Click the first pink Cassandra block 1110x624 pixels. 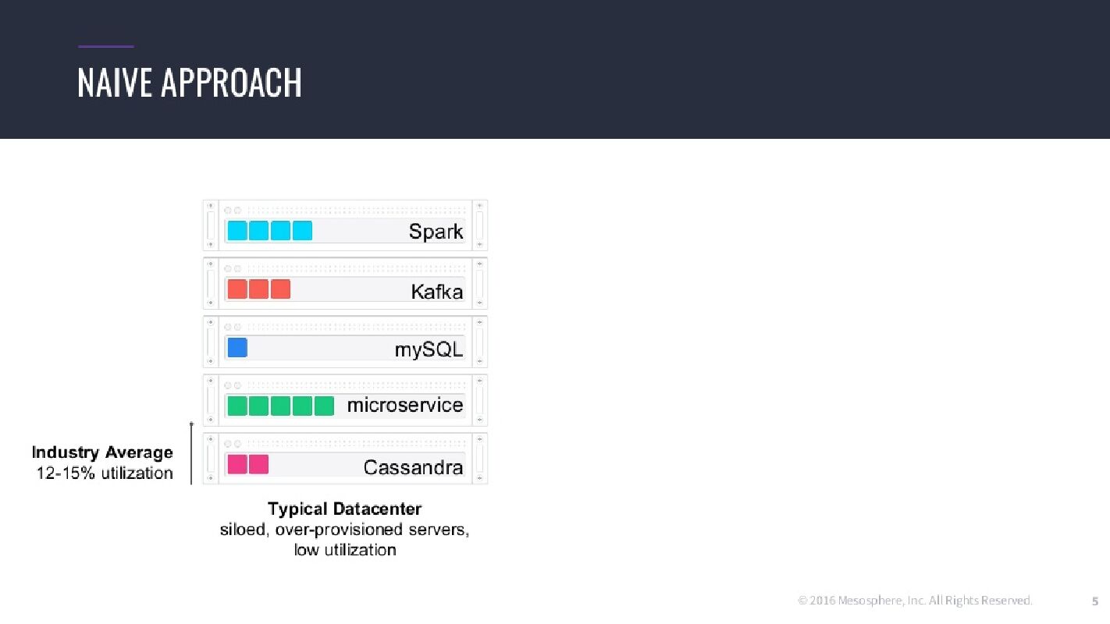coord(237,464)
